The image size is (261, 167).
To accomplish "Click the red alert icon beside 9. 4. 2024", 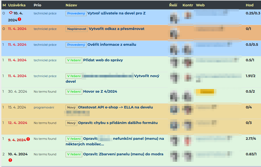I will 28,139.
